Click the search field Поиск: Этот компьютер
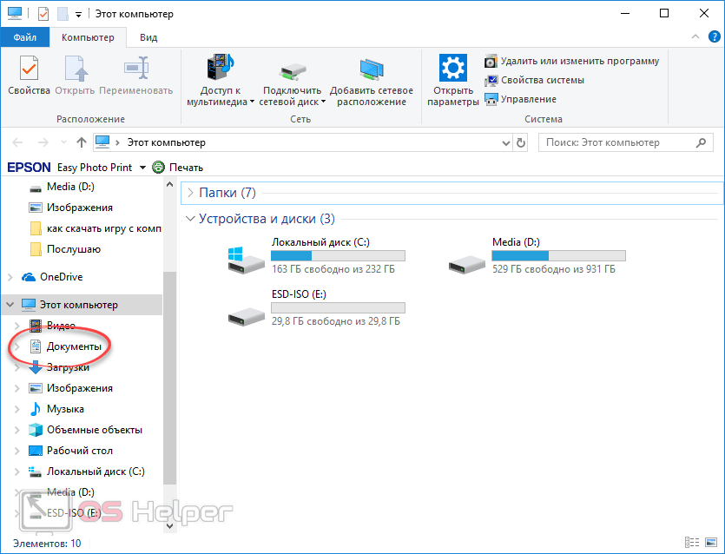Screen dimensions: 725x554 [616, 142]
